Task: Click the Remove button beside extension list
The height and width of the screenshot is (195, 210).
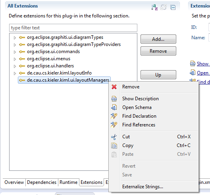Action: [158, 51]
